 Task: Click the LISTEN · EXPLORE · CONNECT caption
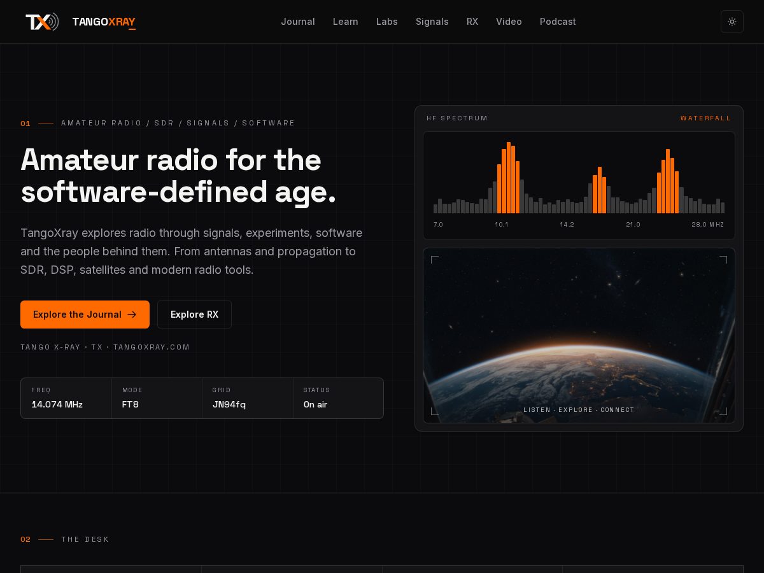pyautogui.click(x=579, y=410)
